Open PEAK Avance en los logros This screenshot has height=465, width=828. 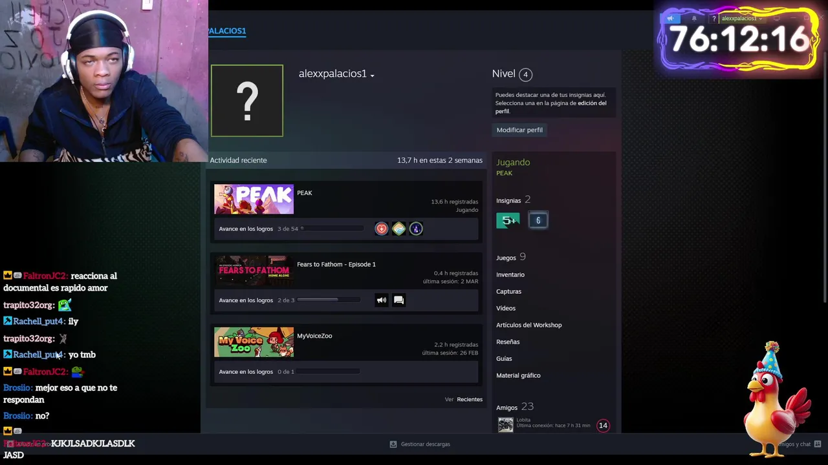coord(246,229)
